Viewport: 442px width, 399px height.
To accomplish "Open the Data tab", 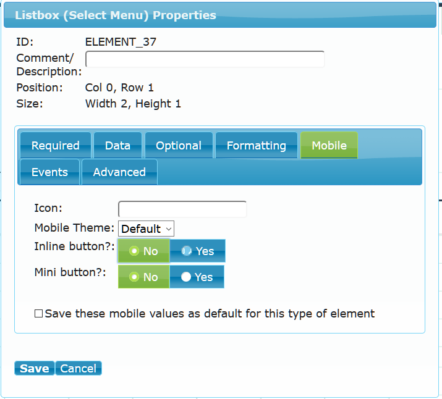I will [x=117, y=145].
